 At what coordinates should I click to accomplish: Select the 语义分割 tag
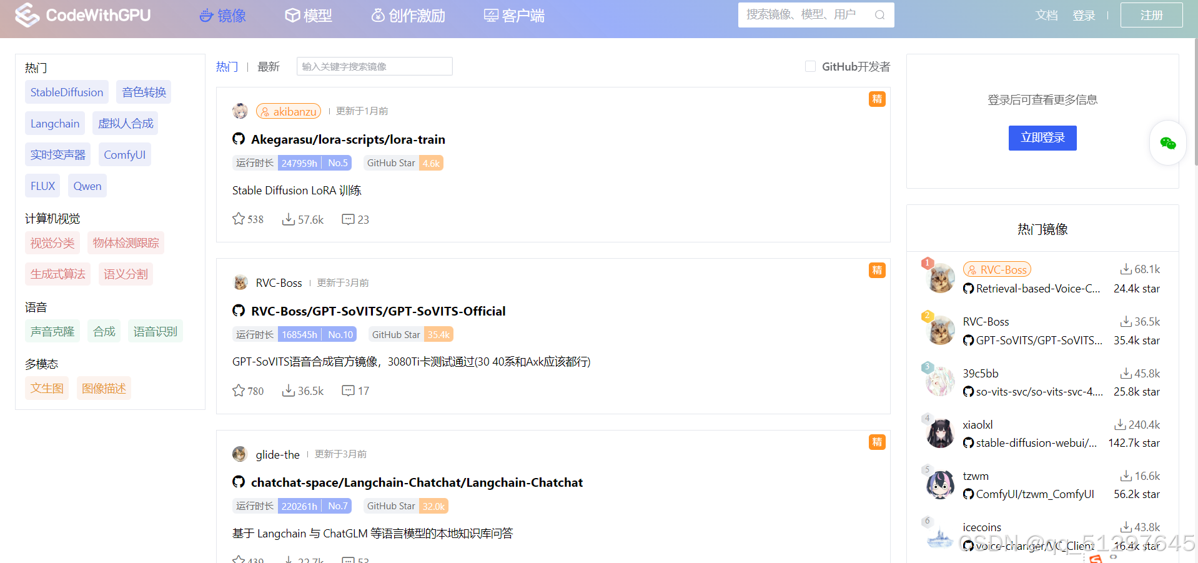pos(126,274)
